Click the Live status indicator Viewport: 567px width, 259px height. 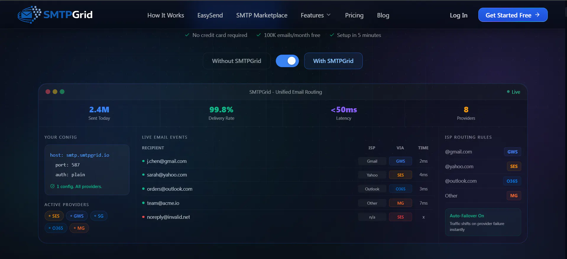[x=513, y=92]
